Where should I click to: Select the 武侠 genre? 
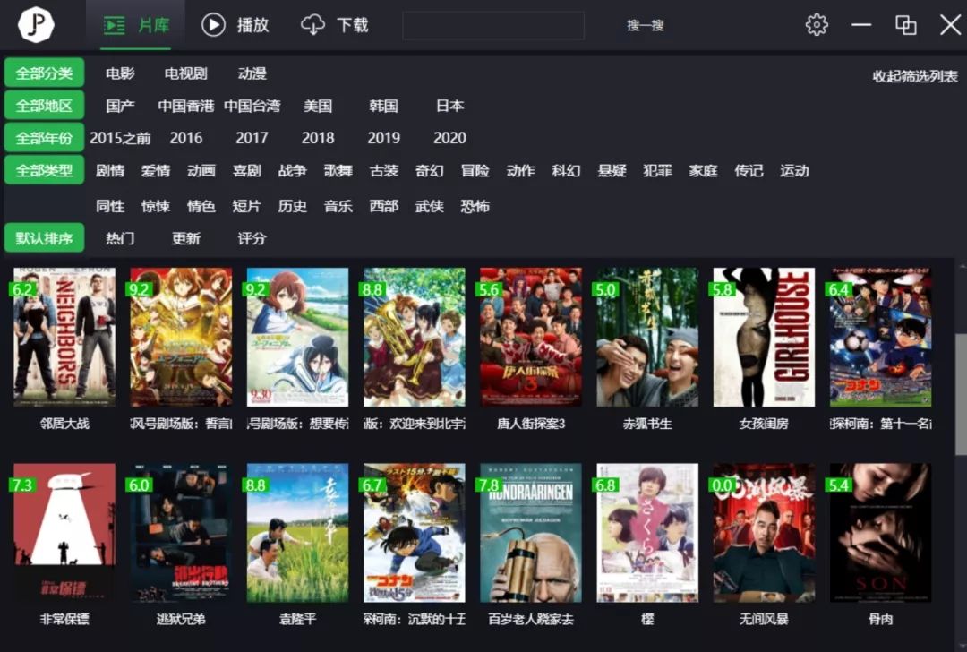click(x=429, y=206)
